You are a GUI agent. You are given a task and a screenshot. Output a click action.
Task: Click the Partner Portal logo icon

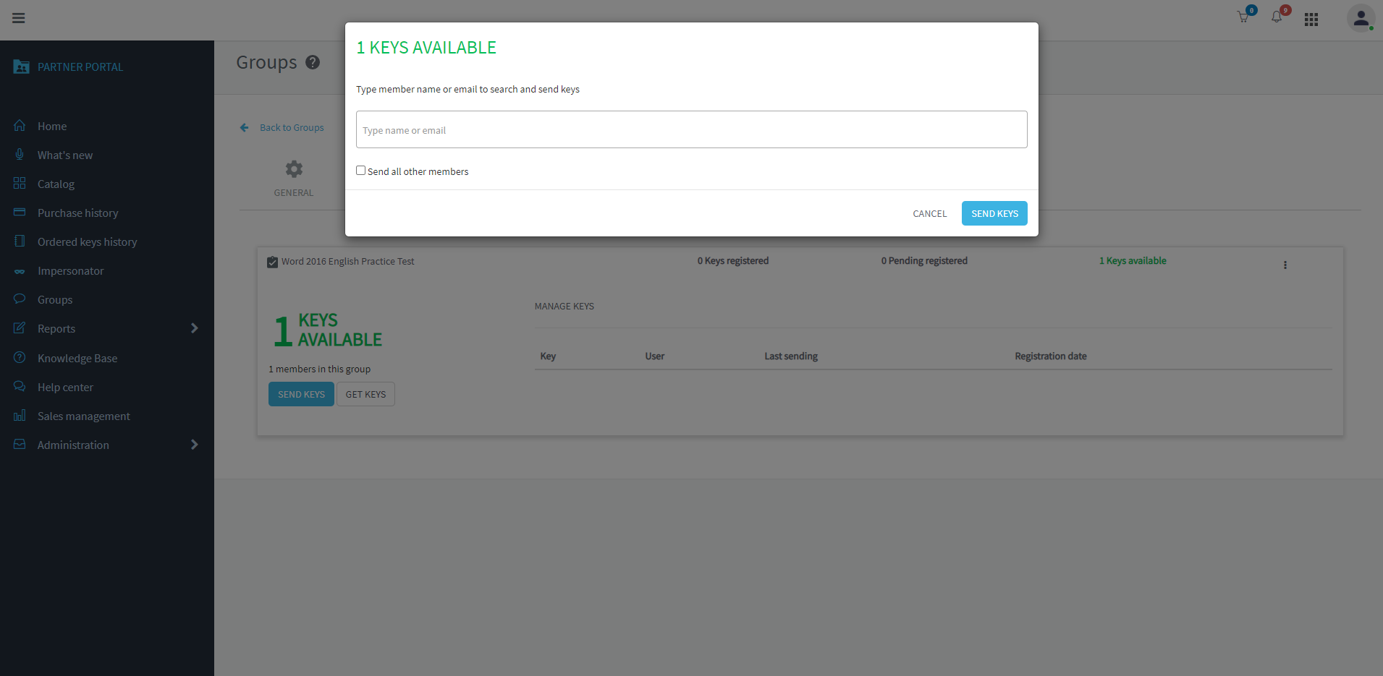(x=21, y=67)
